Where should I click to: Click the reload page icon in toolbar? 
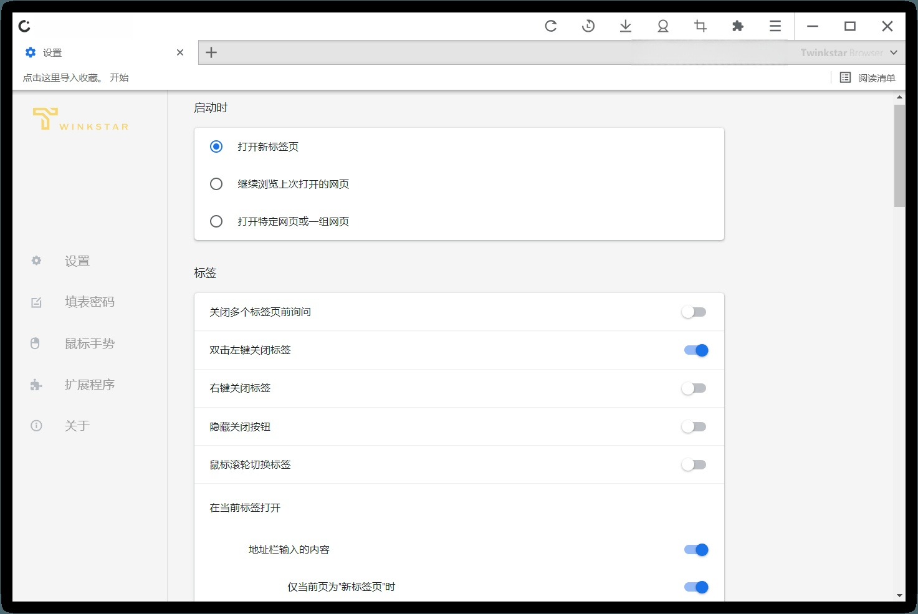[551, 26]
